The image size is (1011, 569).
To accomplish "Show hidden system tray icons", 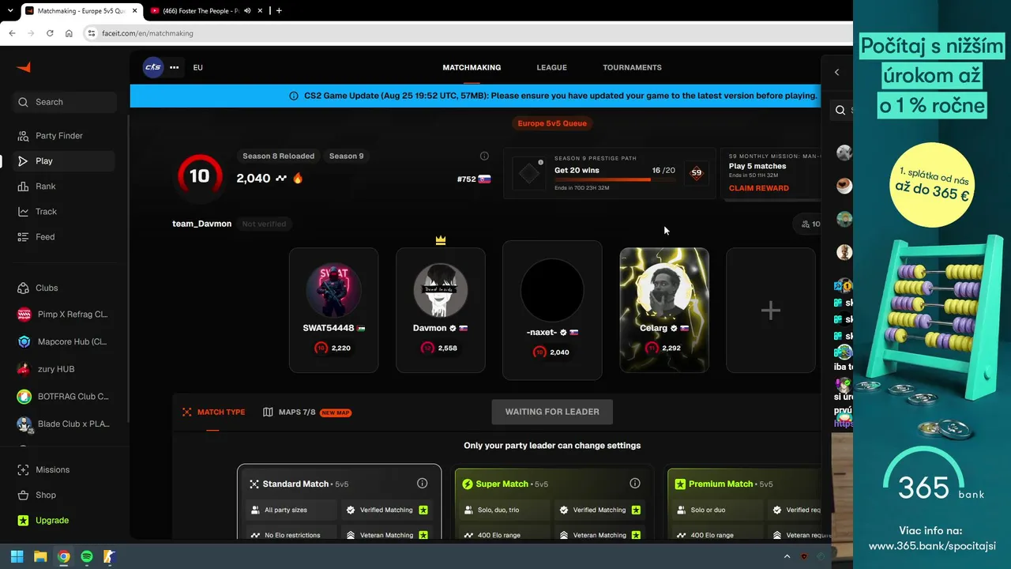I will (787, 556).
